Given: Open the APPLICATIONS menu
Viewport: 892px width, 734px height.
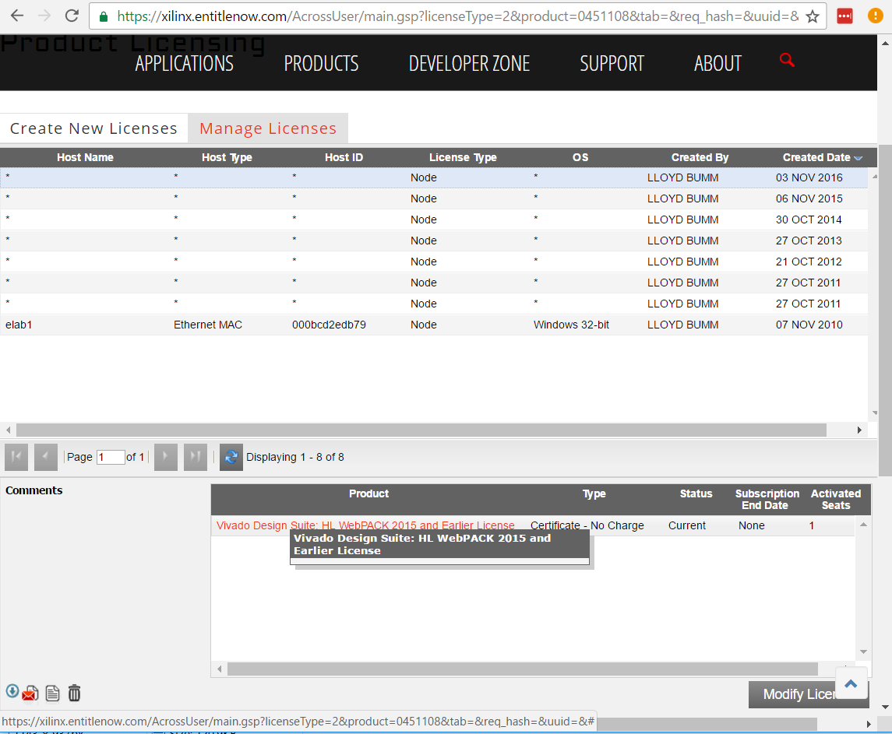Looking at the screenshot, I should pyautogui.click(x=185, y=63).
